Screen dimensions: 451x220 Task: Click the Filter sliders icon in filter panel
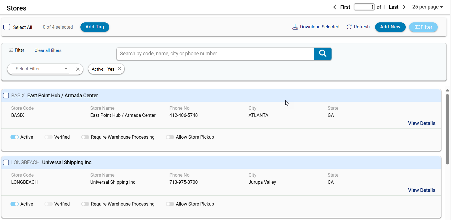(11, 50)
